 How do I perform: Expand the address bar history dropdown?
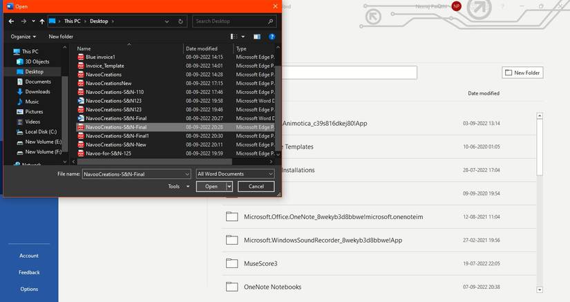[167, 21]
